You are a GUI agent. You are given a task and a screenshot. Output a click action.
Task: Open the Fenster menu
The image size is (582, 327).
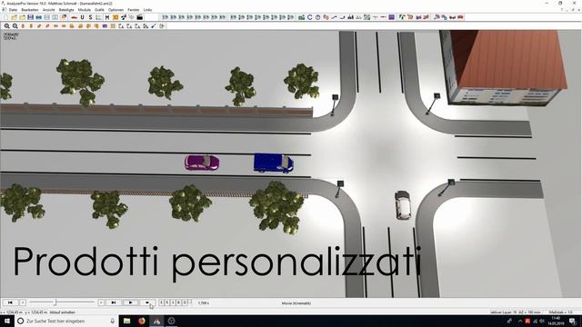(x=134, y=10)
